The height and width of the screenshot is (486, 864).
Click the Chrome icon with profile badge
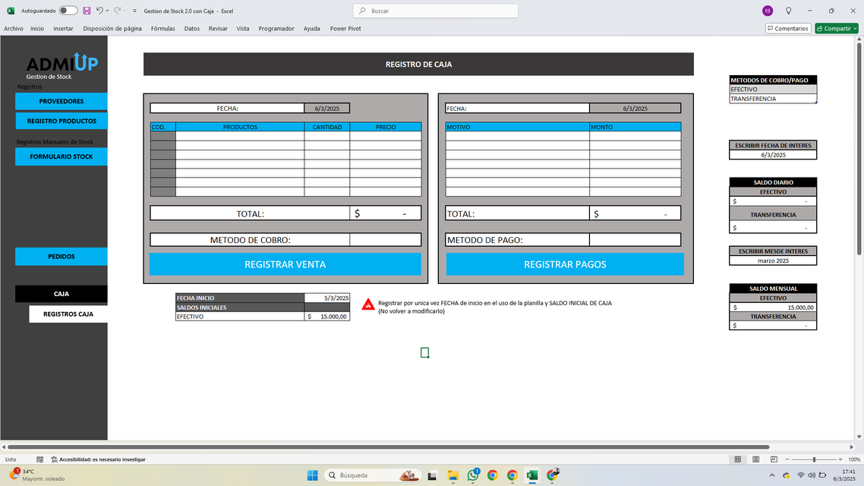552,475
